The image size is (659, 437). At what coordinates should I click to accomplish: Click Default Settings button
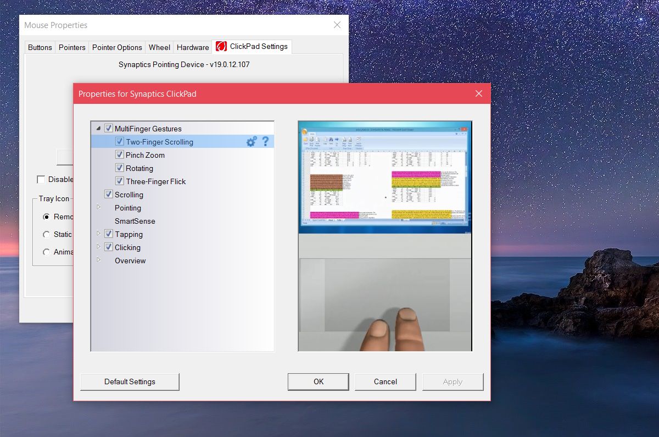pos(130,381)
